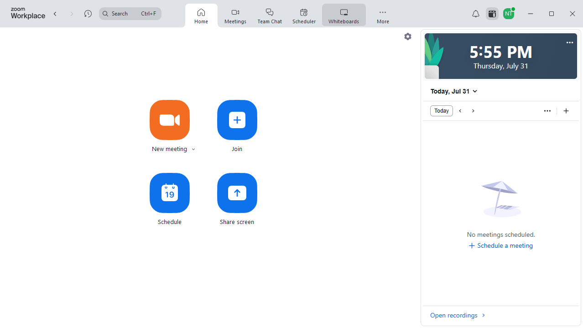Open the meeting settings gear
Viewport: 583px width, 328px height.
click(407, 36)
